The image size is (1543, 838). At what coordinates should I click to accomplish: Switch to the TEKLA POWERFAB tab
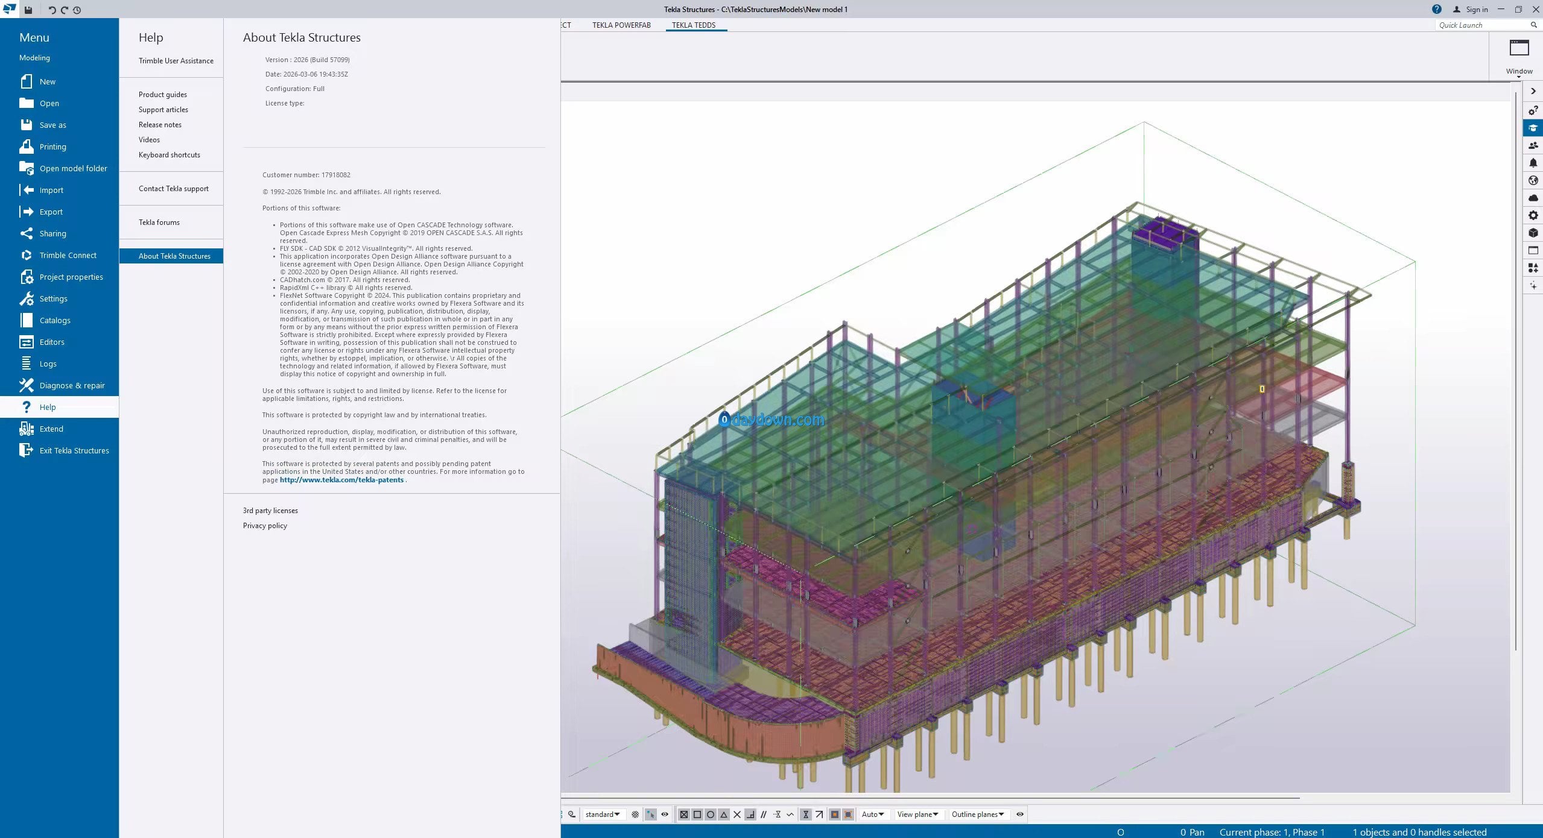pyautogui.click(x=621, y=25)
